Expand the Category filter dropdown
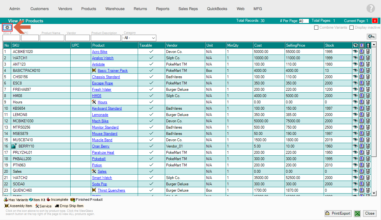 coord(139,38)
